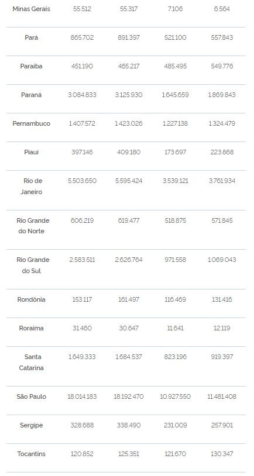Select Sergipe's value 338.490
254x476 pixels.
click(129, 425)
